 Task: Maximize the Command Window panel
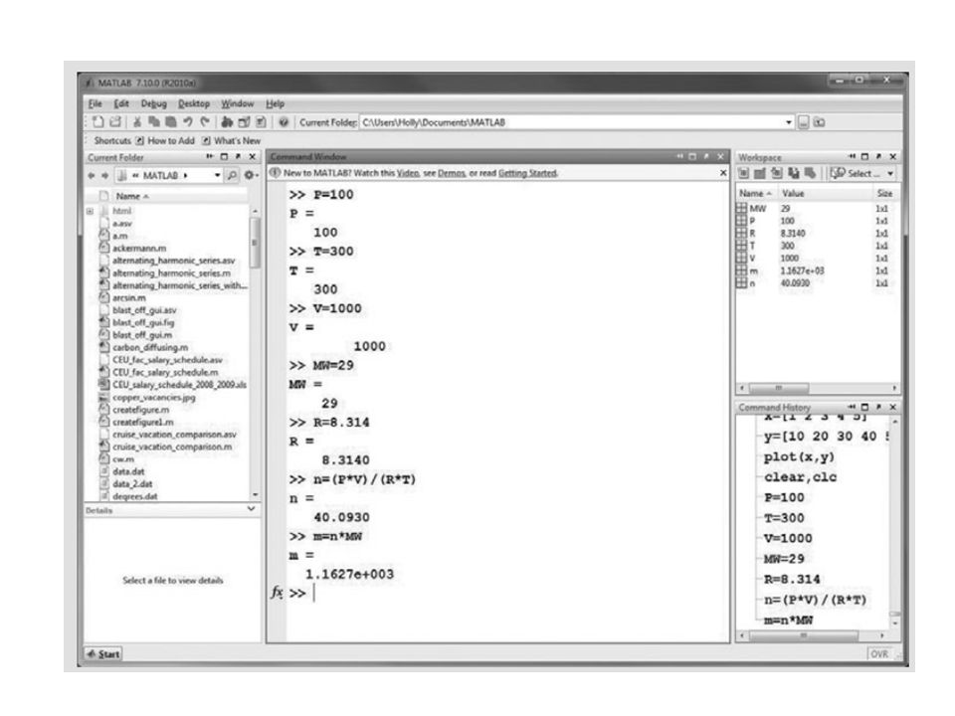(x=692, y=156)
